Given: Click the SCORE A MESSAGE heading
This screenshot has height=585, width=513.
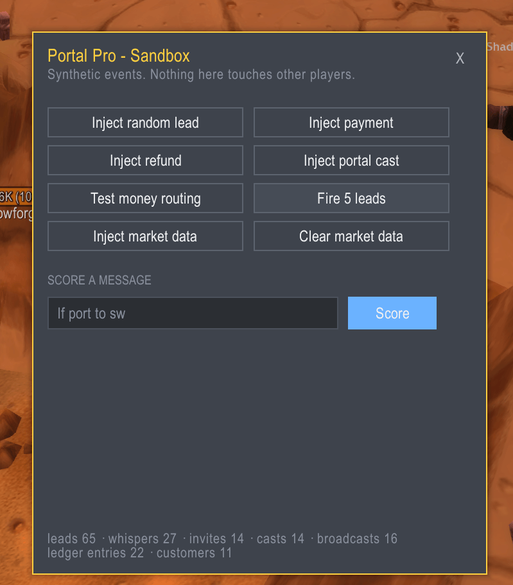Looking at the screenshot, I should 100,280.
